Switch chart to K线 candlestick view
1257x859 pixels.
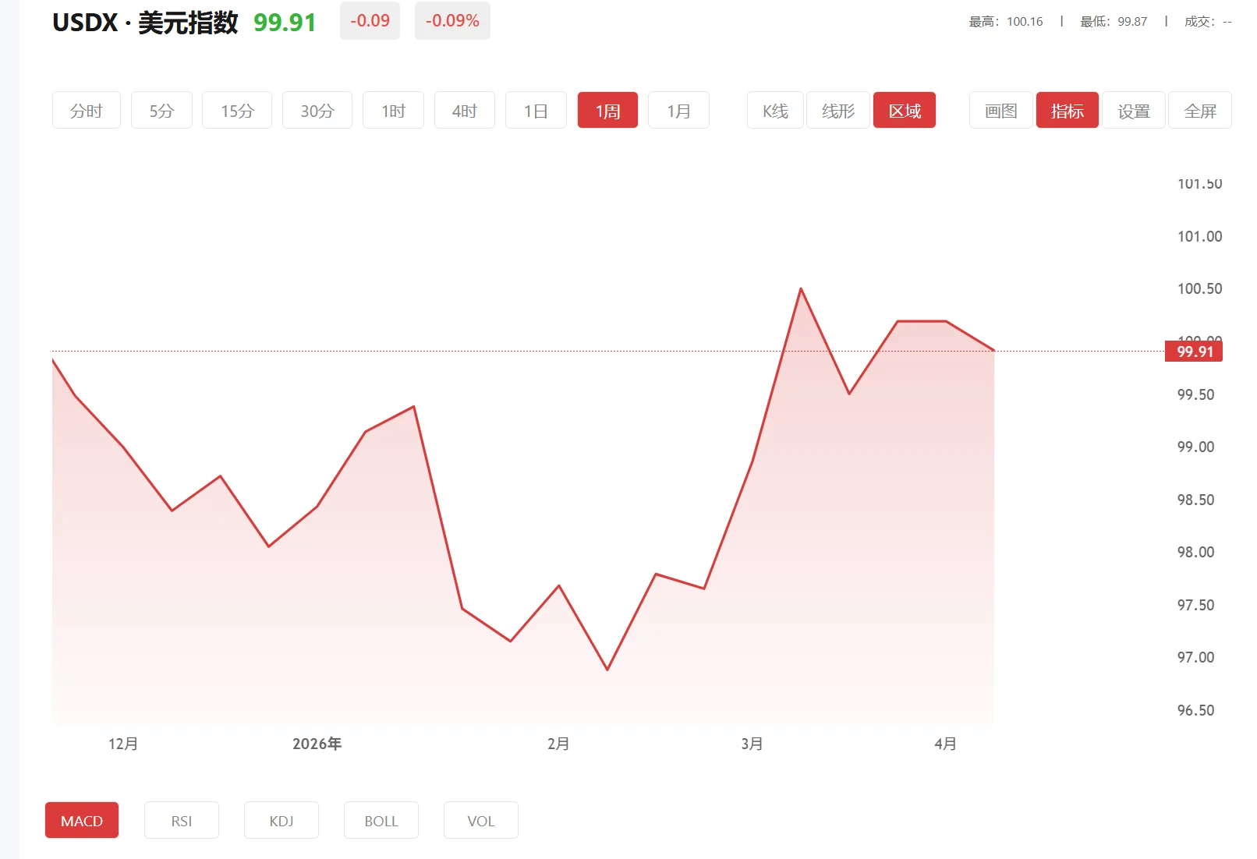click(x=774, y=111)
